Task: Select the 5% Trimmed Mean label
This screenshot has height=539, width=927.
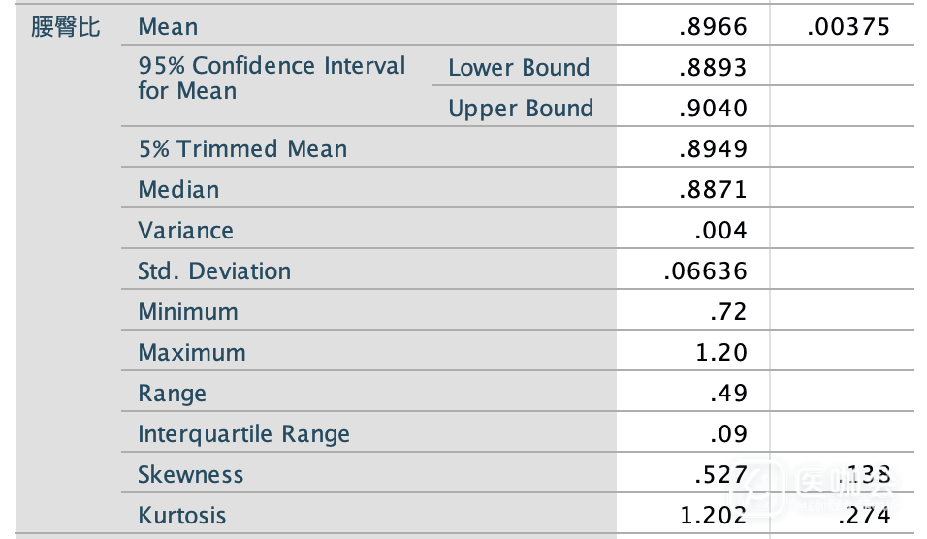Action: pyautogui.click(x=242, y=149)
